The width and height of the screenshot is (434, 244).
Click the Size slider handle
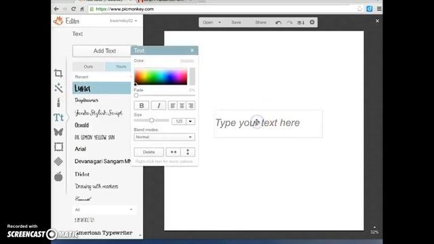[151, 121]
